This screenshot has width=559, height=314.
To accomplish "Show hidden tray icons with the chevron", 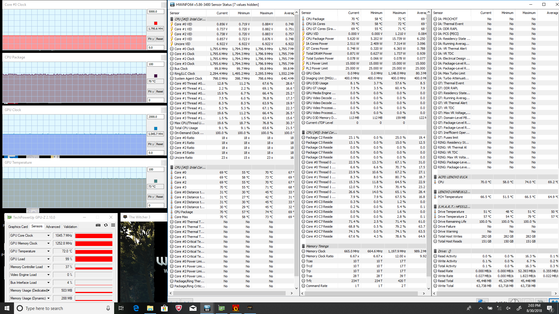I will (481, 308).
